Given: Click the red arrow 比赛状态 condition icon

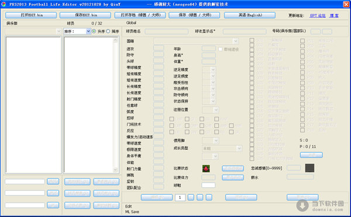Looking at the screenshot, I should 206,169.
